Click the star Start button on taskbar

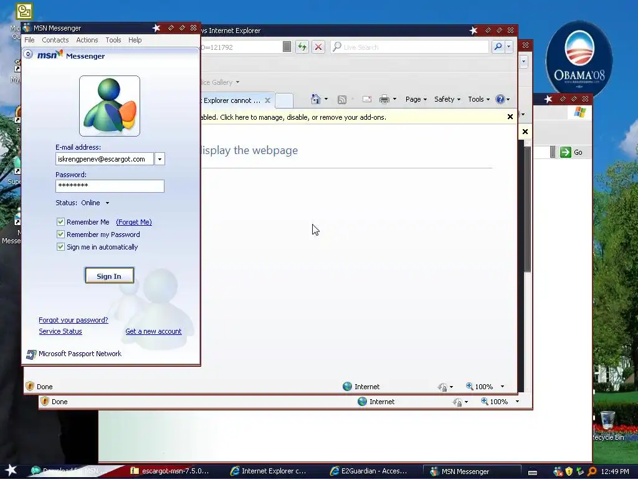pos(11,470)
